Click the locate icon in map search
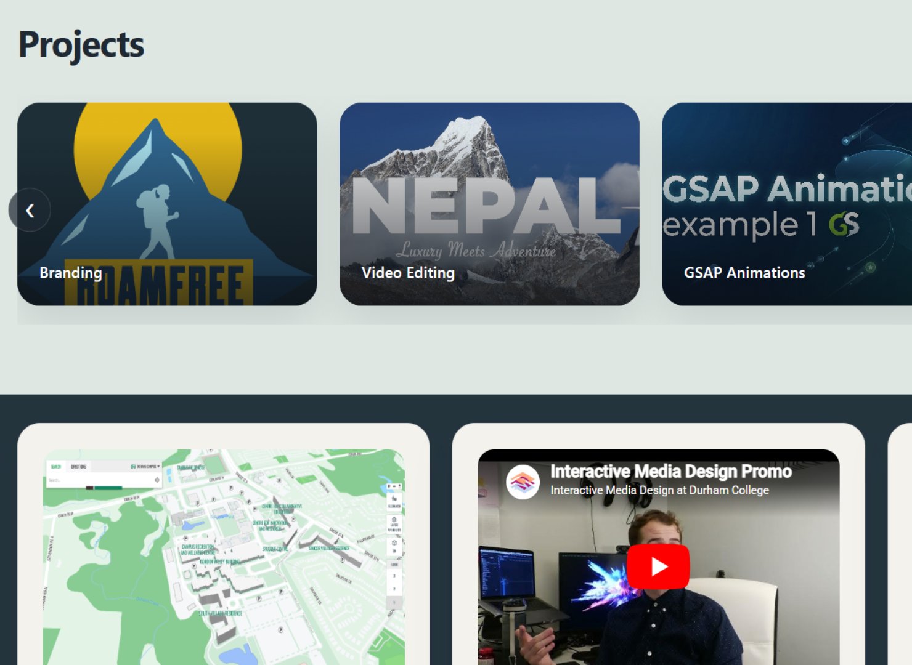 (x=157, y=480)
